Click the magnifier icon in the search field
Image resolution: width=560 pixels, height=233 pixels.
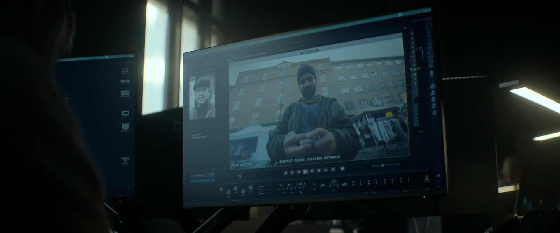point(212,175)
